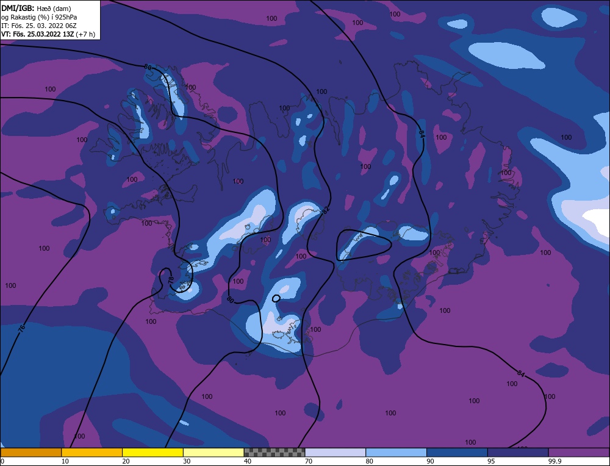Screen dimensions: 610x466
Task: Click the valid time "VT: Fös. 25.03.2022 13Z (+7 h)"
Action: [48, 34]
